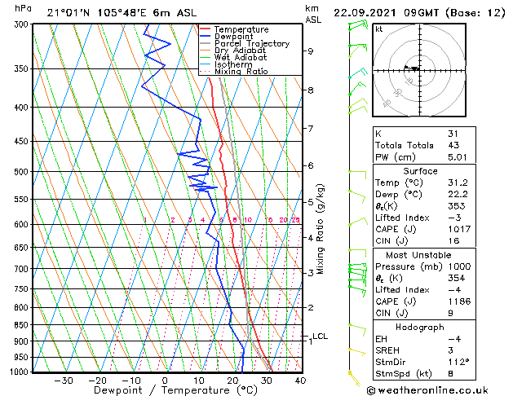513x396 pixels.
Task: Select the 'Dewpoint' legend label
Action: tap(233, 37)
